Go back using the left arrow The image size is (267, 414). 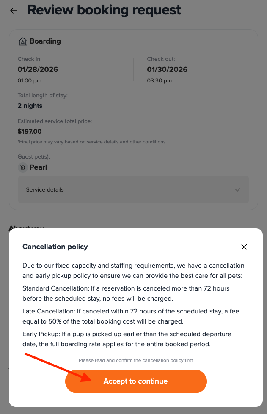[14, 11]
